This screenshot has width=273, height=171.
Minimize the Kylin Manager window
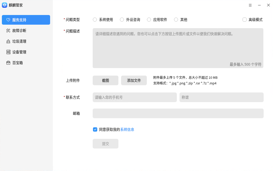tap(259, 5)
